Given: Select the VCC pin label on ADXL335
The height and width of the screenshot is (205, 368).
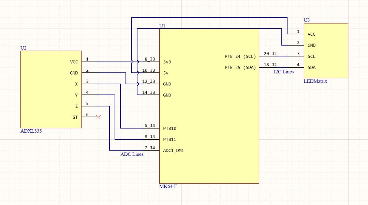Looking at the screenshot, I should 74,62.
